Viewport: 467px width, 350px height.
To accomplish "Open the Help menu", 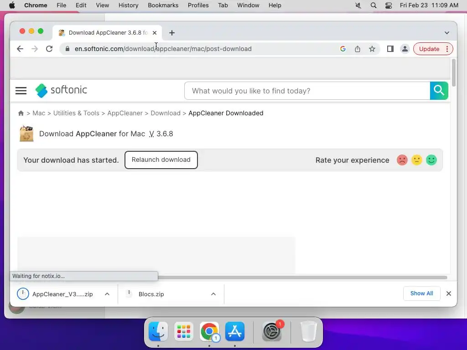I will coord(275,5).
